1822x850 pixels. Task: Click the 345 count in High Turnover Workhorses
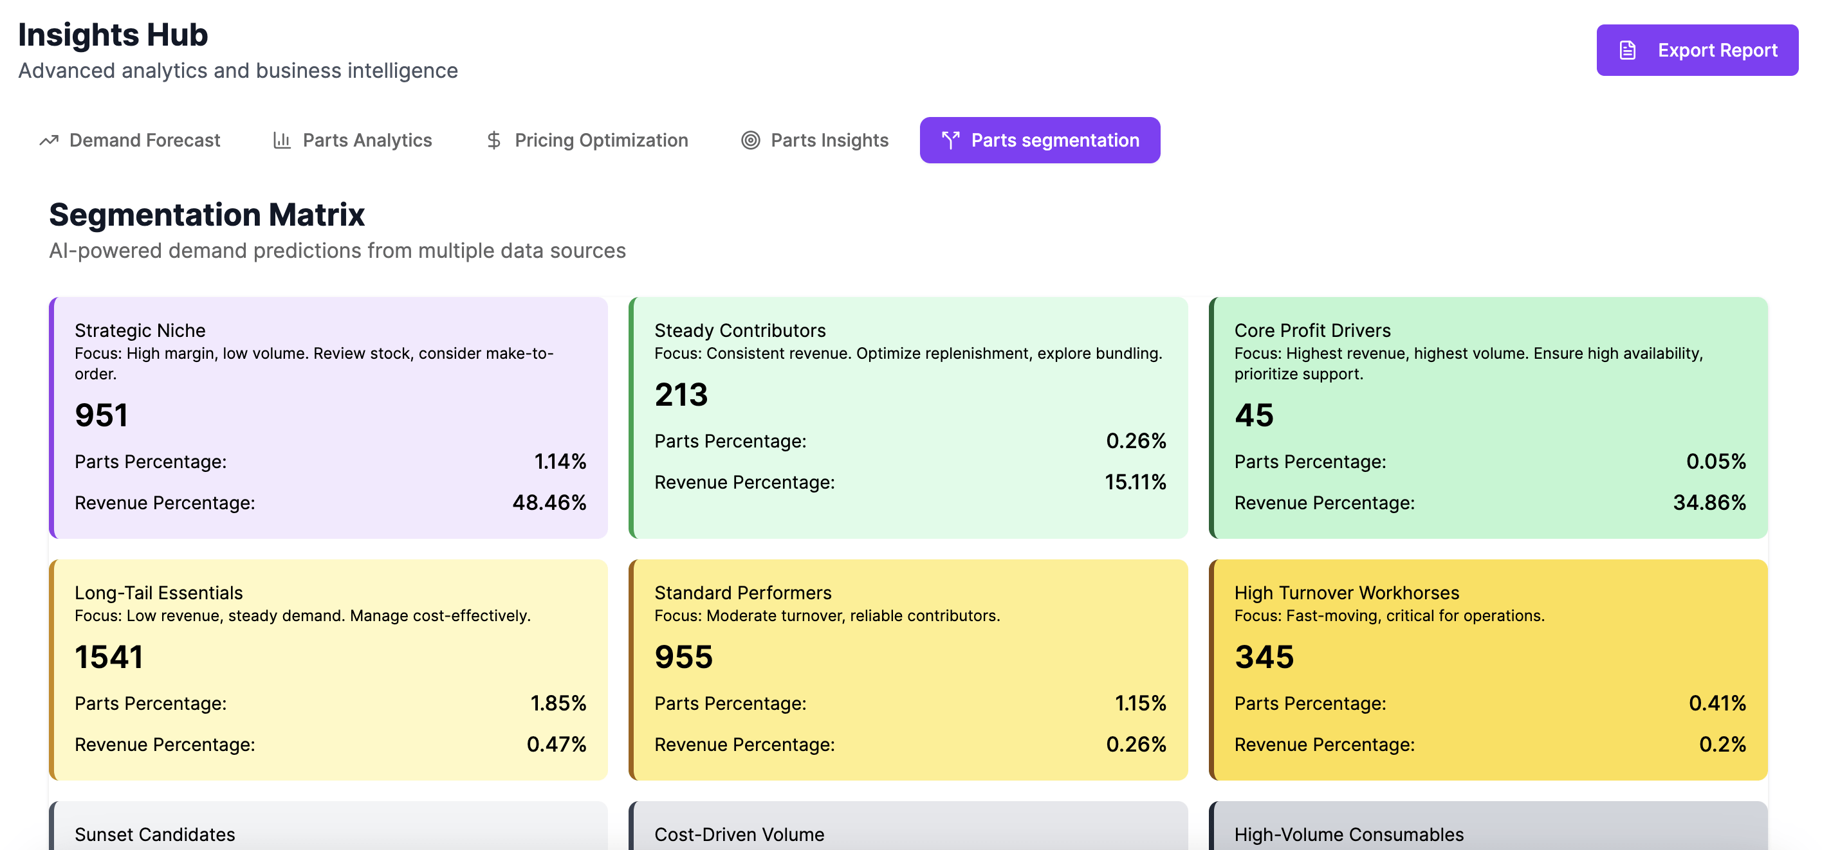[x=1264, y=657]
